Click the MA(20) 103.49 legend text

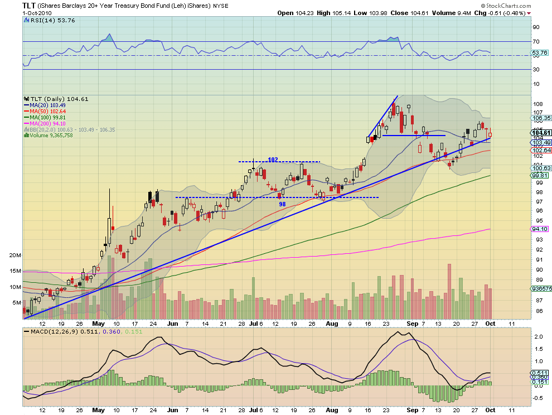tap(47, 105)
